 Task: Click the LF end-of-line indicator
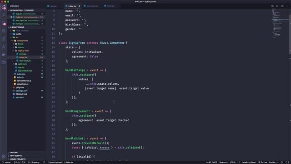(x=239, y=162)
